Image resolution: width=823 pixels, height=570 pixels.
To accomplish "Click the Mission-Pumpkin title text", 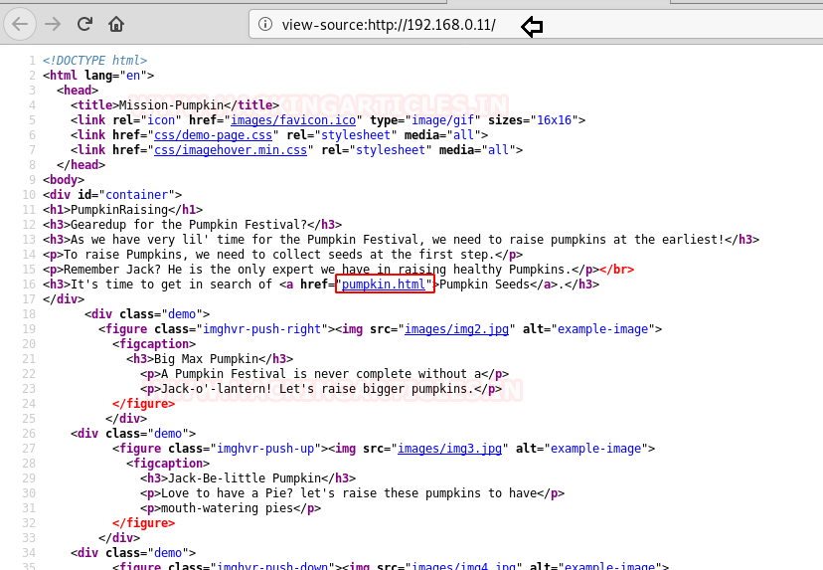I will 174,105.
